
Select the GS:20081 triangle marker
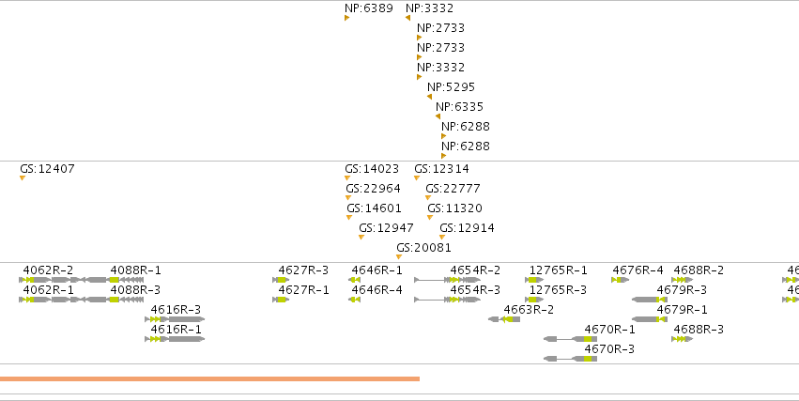399,256
